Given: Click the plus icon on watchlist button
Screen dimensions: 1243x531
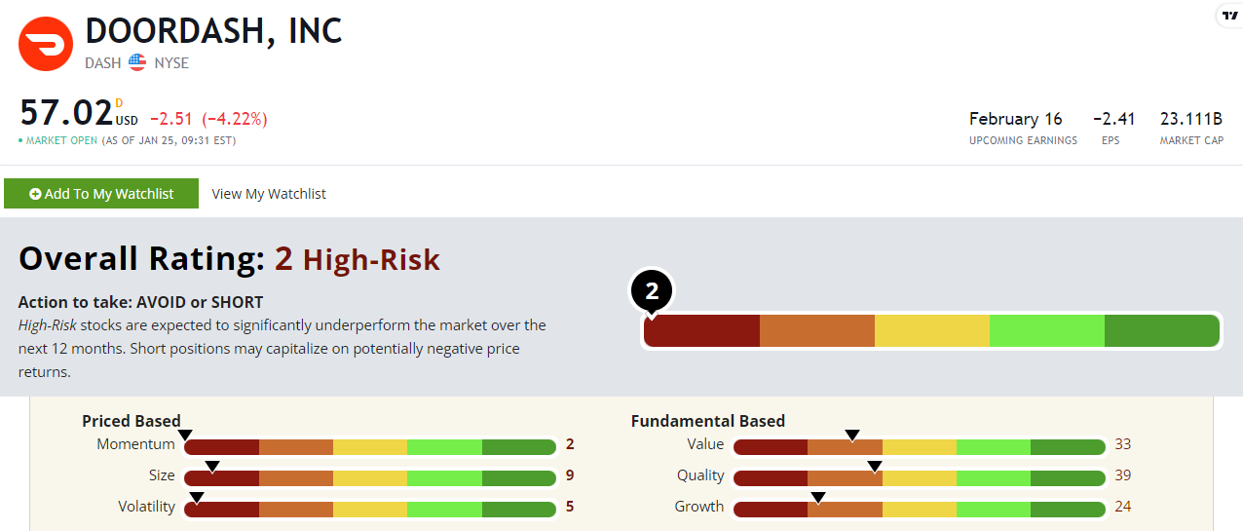Looking at the screenshot, I should (x=35, y=194).
